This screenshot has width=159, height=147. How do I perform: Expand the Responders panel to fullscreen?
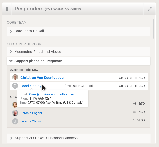(150, 9)
